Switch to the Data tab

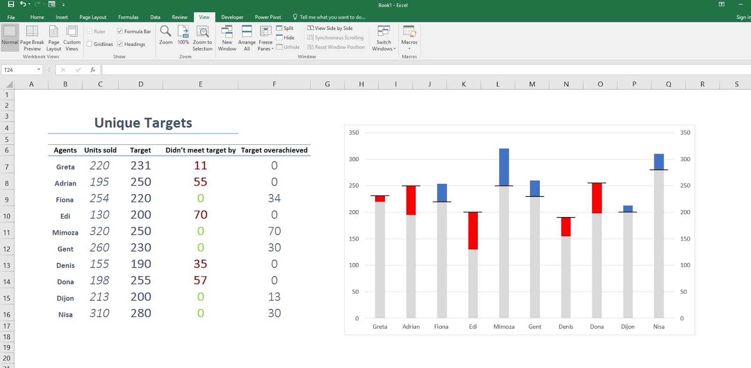[155, 17]
